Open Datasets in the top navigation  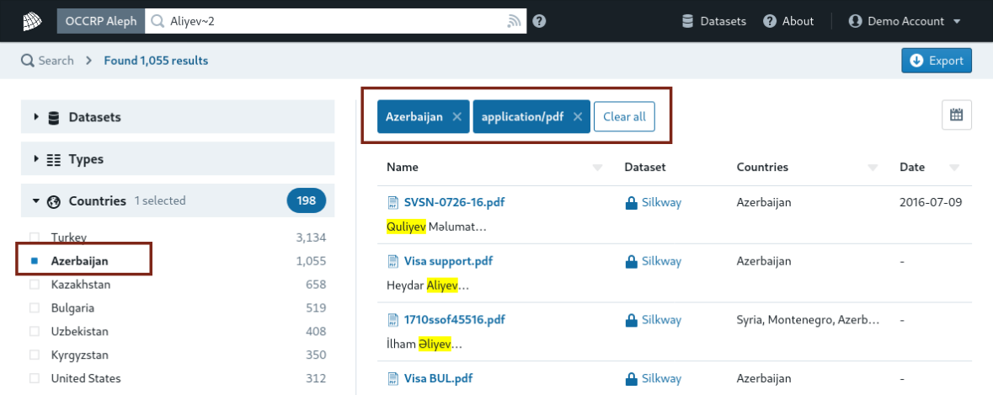click(713, 21)
